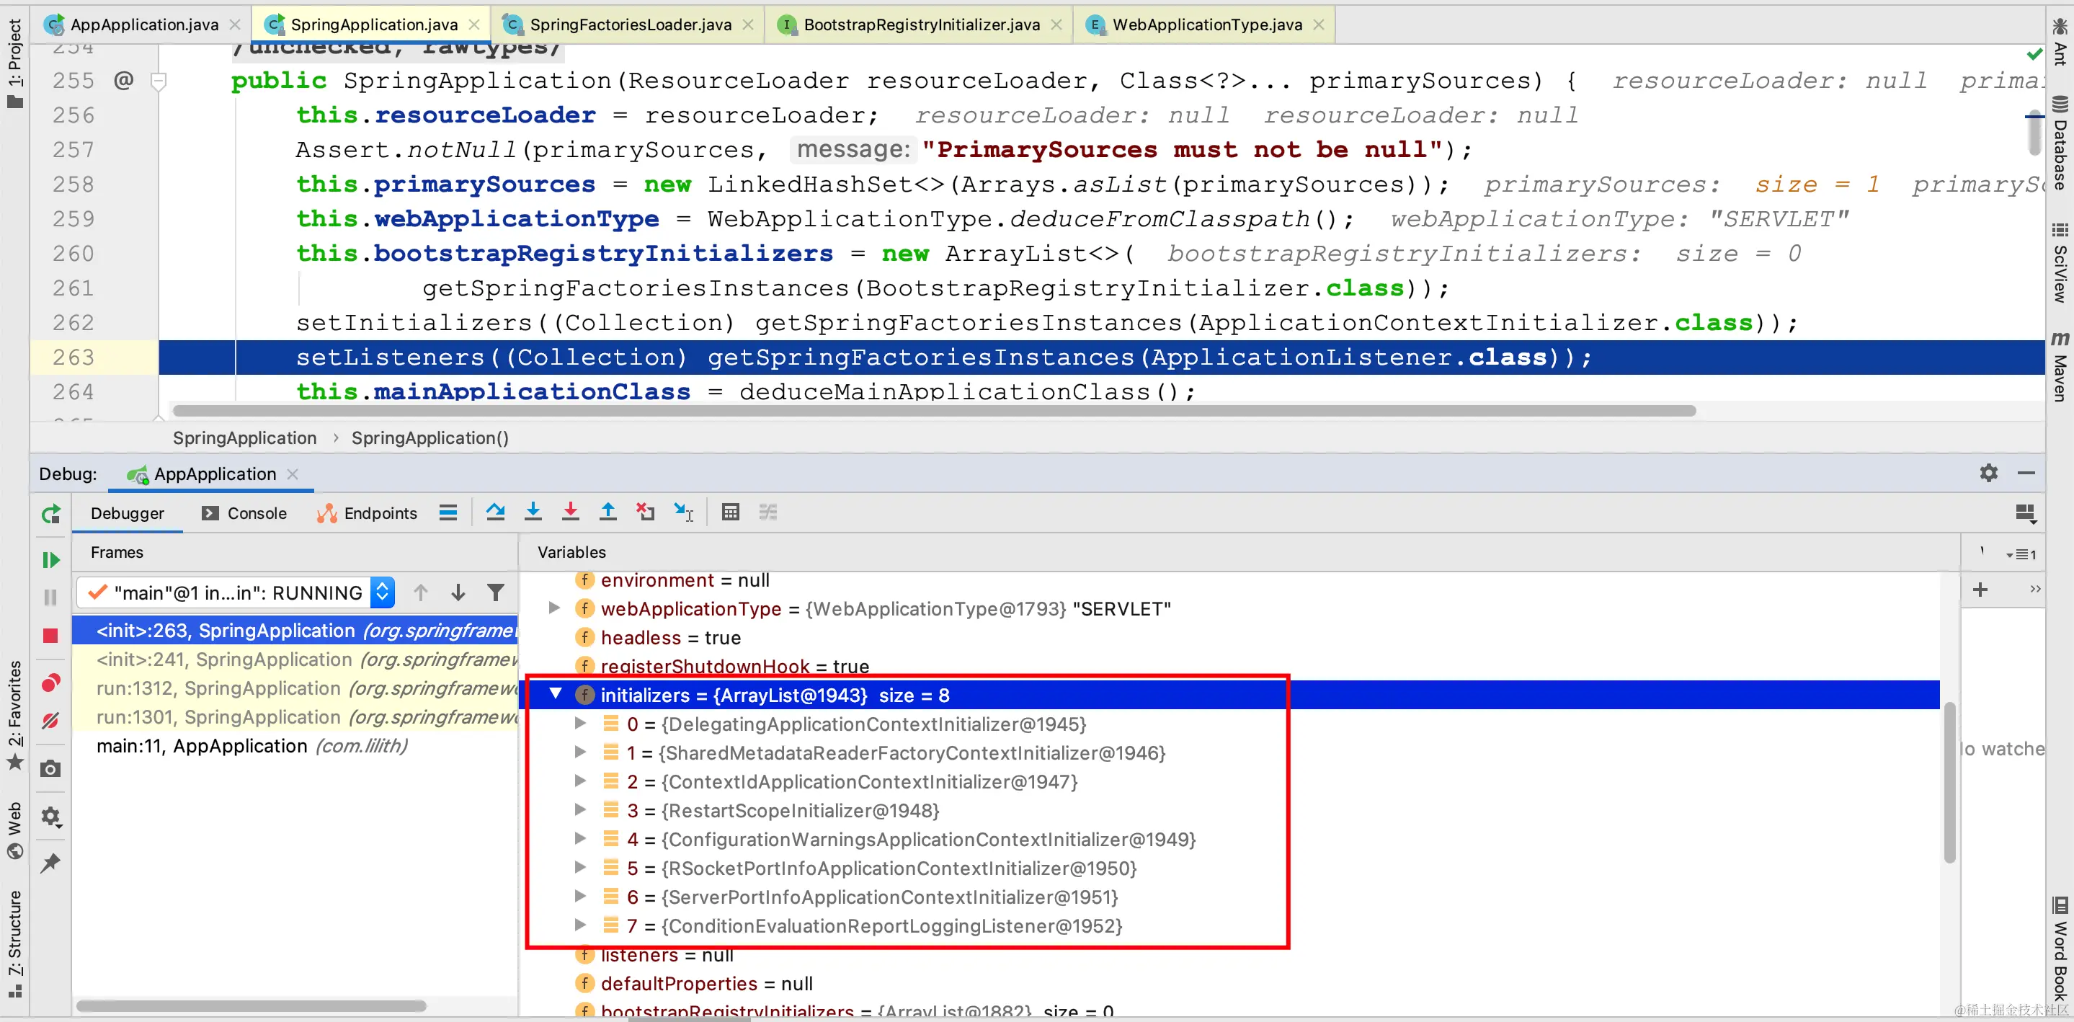
Task: Click the Force Step Into red arrow icon
Action: click(570, 512)
